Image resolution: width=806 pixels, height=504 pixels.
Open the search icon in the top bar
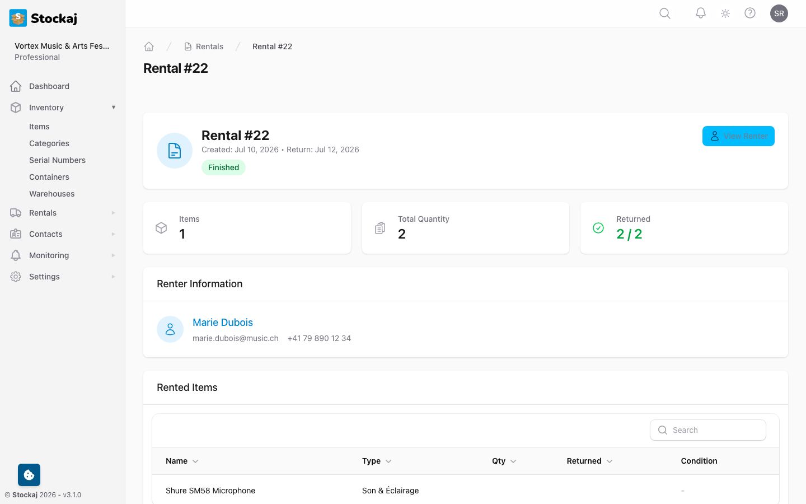pos(664,13)
